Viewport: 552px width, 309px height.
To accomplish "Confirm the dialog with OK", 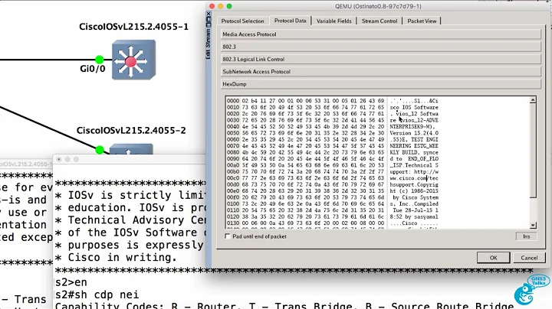I will 493,258.
